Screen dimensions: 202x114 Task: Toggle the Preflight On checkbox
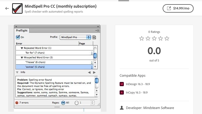(x=18, y=37)
